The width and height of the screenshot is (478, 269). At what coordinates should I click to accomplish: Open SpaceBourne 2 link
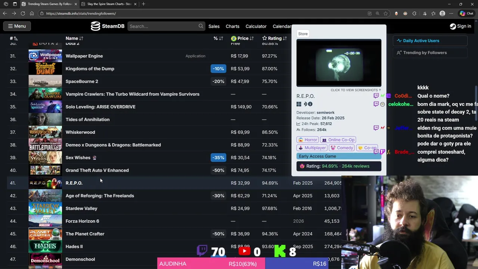pos(82,81)
